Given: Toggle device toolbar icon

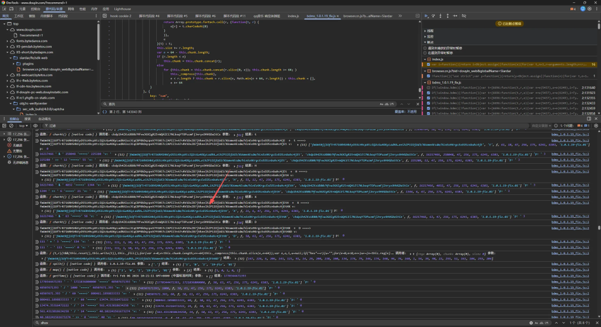Looking at the screenshot, I should coord(12,10).
